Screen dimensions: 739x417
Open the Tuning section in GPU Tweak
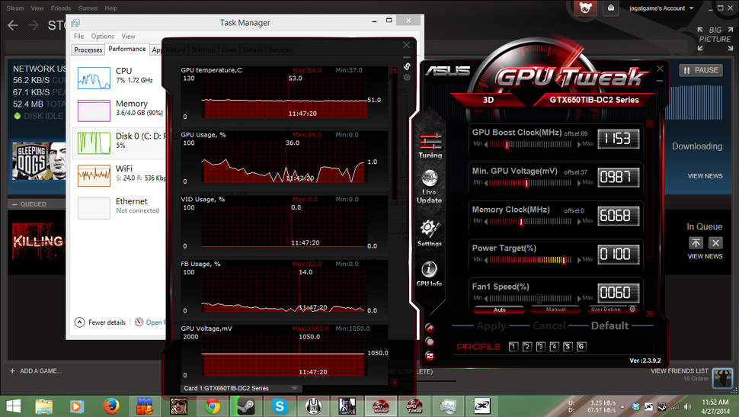click(x=430, y=143)
